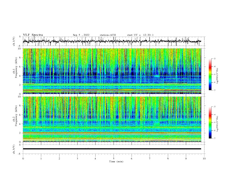This screenshot has width=230, height=178.
Task: Click the '0' tick on the time axis
Action: 23,159
